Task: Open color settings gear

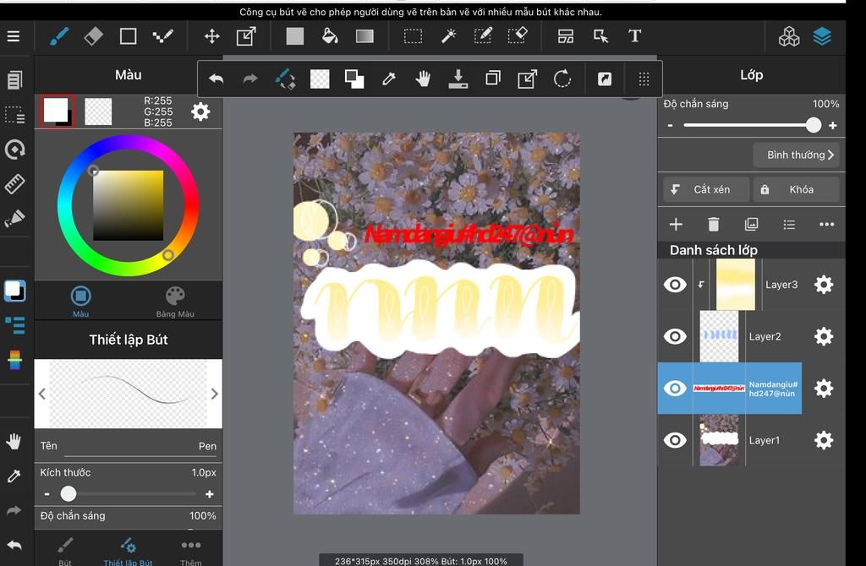Action: tap(200, 112)
